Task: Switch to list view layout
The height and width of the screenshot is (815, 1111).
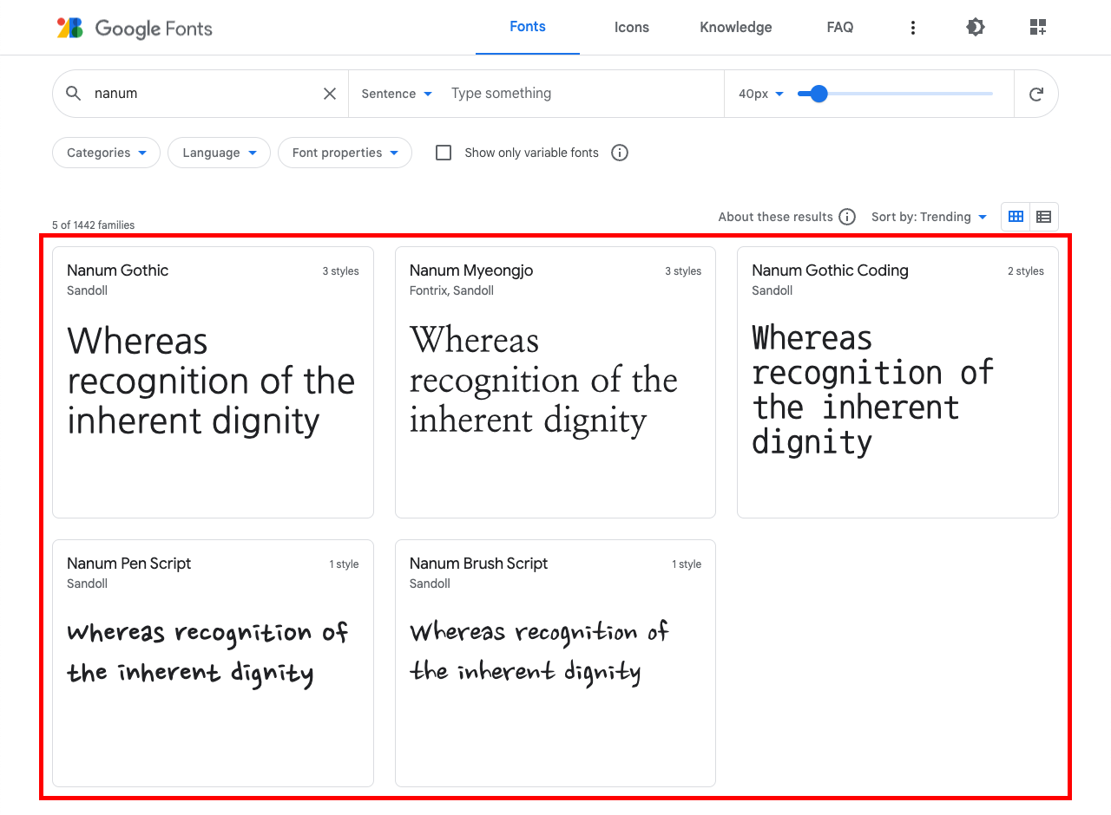Action: pos(1043,217)
